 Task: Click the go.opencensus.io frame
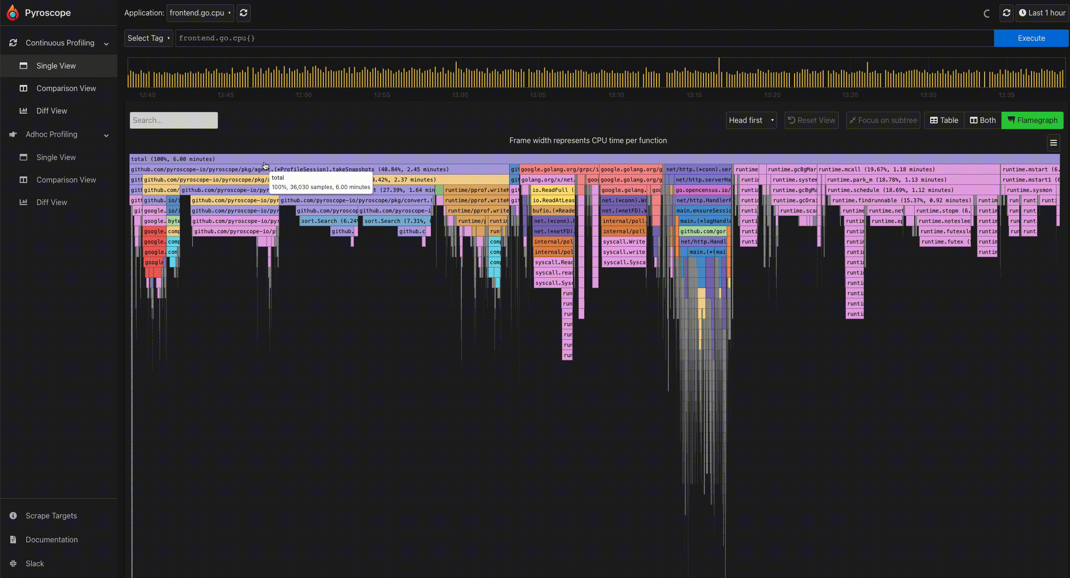(x=703, y=190)
